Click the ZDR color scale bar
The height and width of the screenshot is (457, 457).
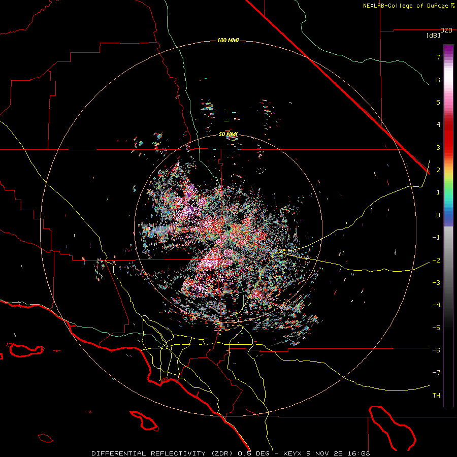click(x=448, y=225)
